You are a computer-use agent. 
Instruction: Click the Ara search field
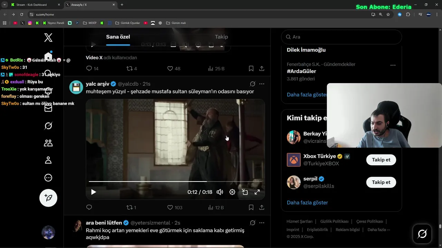point(342,37)
